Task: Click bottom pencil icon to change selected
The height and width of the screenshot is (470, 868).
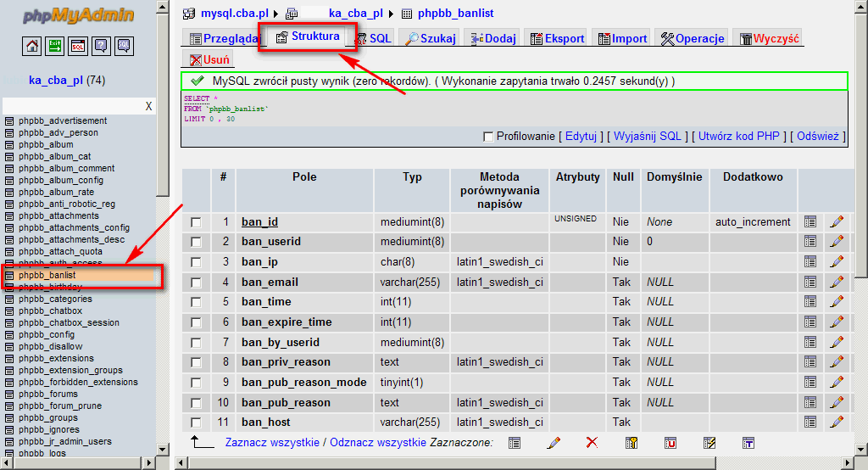Action: 553,443
